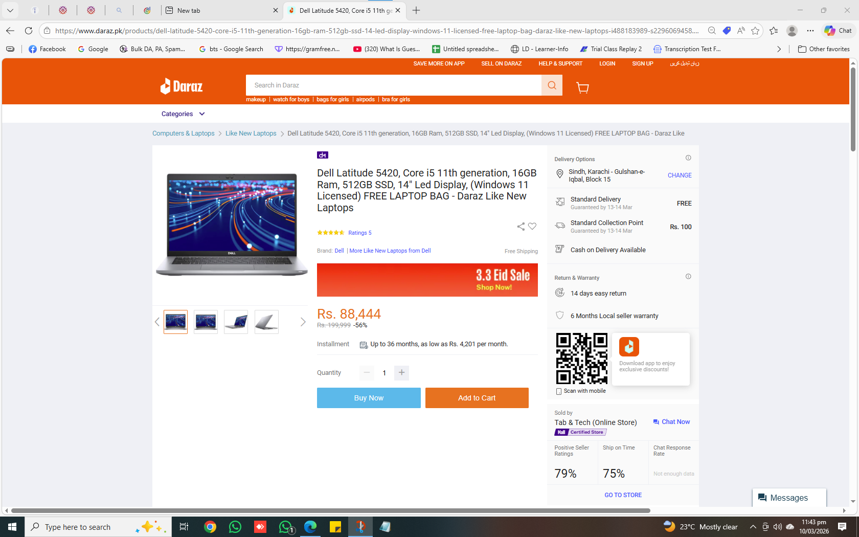Screen dimensions: 859x537
Task: Open Copilot Chat in browser
Action: 838,31
